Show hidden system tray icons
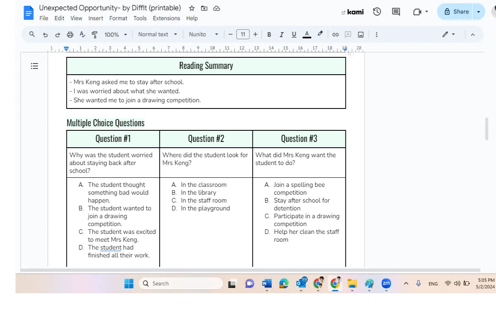Viewport: 496px width, 330px height. (x=406, y=283)
